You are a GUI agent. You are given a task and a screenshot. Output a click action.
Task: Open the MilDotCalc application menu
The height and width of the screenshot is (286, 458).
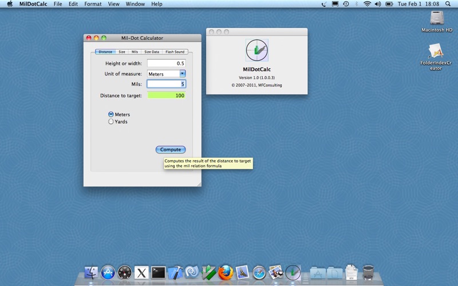[x=33, y=4]
